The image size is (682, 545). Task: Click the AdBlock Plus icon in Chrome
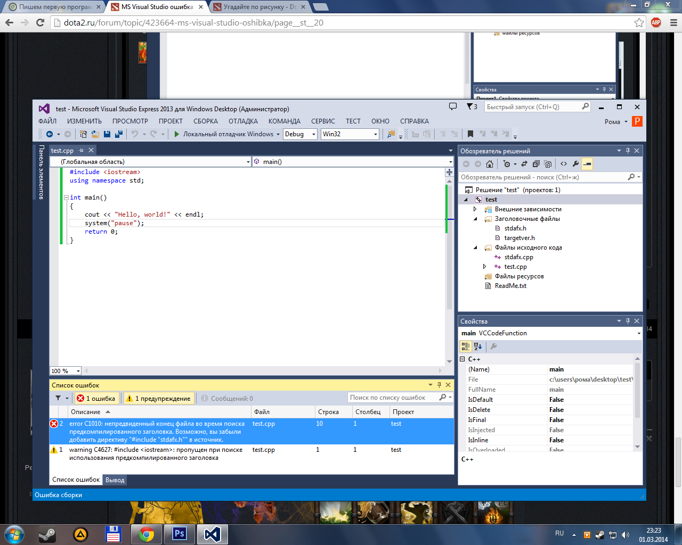click(x=656, y=22)
